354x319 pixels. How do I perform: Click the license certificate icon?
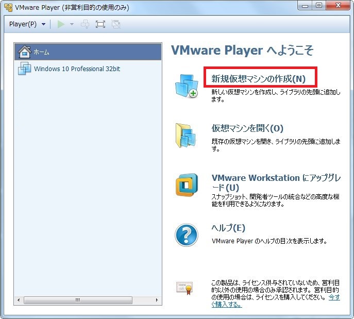click(x=184, y=288)
